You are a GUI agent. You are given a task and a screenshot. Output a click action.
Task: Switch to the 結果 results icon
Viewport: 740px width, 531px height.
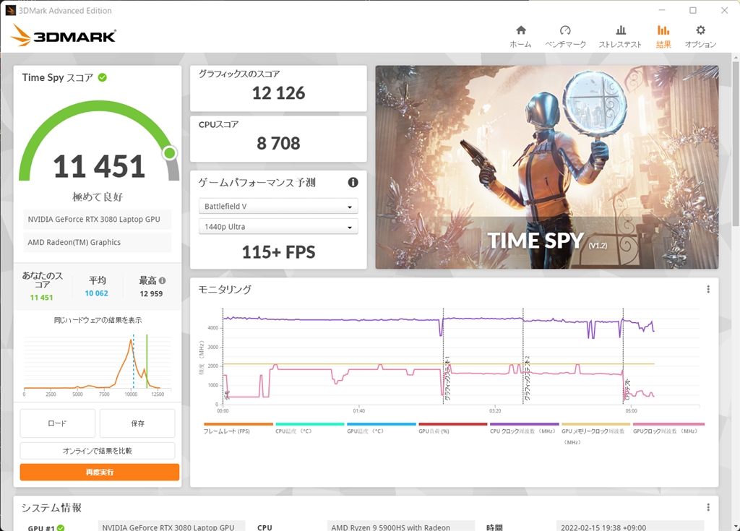pos(663,34)
